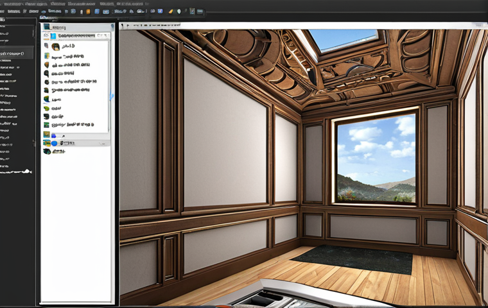488x308 pixels.
Task: Click the landscape window in the 3D viewport
Action: pyautogui.click(x=376, y=158)
